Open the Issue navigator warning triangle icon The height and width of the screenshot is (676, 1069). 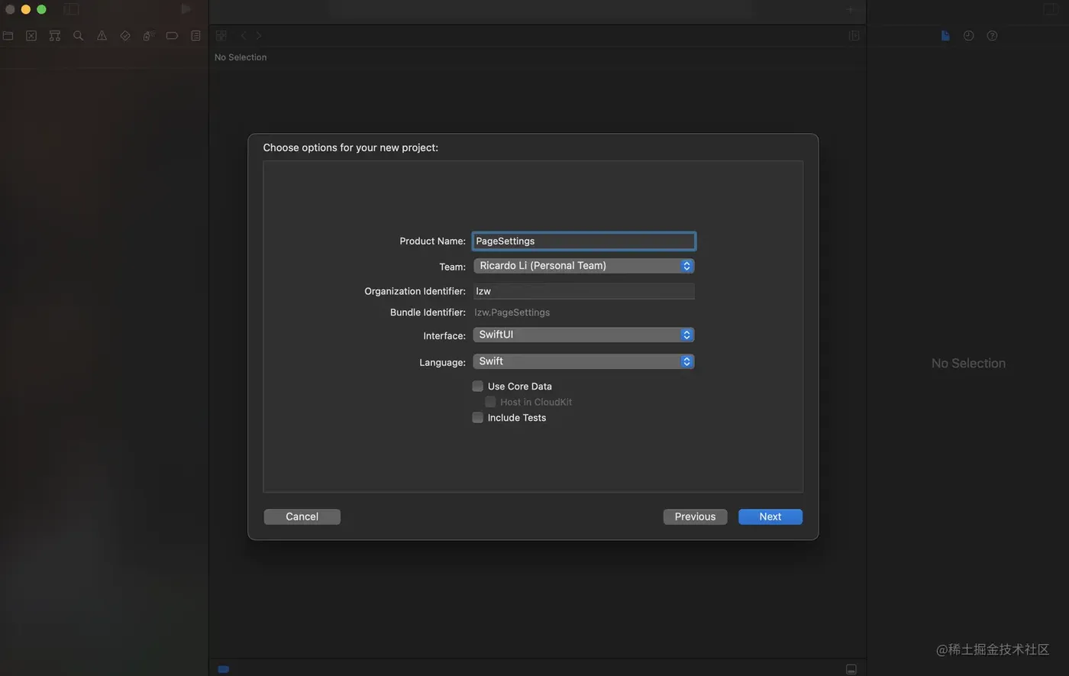tap(102, 35)
